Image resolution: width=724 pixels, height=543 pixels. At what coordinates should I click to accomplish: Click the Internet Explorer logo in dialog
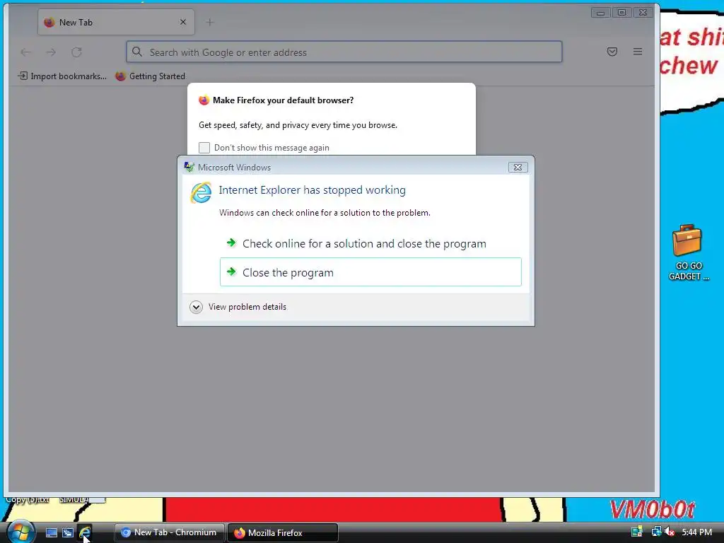pos(201,192)
